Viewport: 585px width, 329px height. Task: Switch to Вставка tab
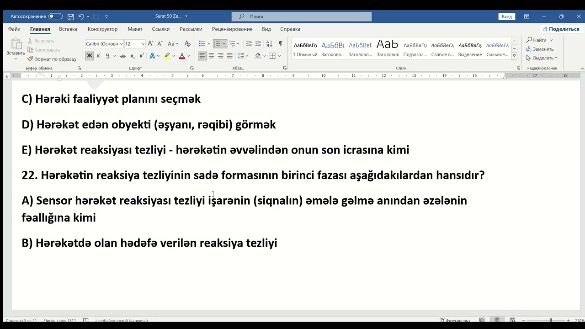(x=68, y=29)
